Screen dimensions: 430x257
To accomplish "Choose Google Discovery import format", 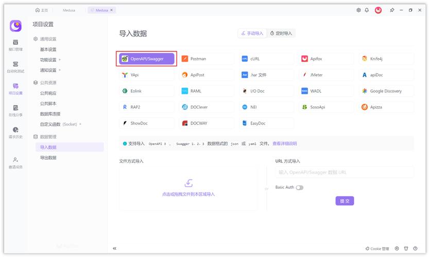I will pyautogui.click(x=386, y=91).
